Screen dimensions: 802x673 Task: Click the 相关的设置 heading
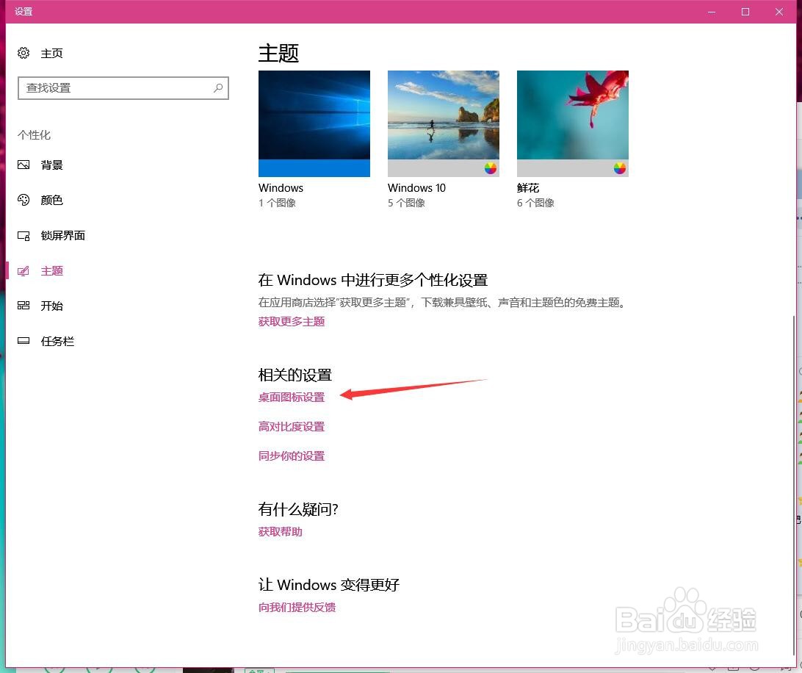point(295,375)
